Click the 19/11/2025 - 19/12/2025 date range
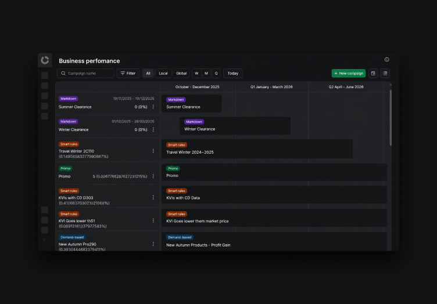Screen dimensions: 437x304 click(x=134, y=99)
